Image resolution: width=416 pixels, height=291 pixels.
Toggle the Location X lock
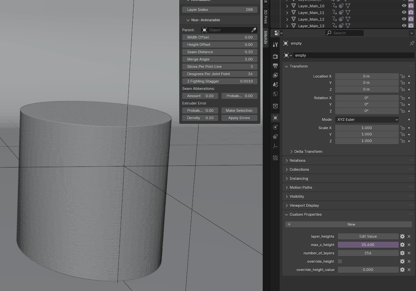(x=402, y=76)
